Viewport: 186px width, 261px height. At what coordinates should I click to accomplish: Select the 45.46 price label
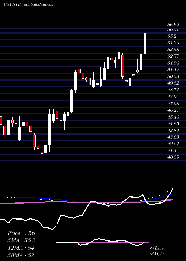(x=173, y=117)
